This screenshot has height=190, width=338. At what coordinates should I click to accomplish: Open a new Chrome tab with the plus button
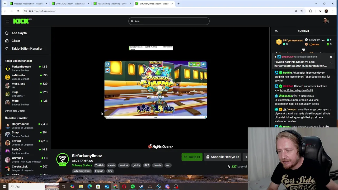click(179, 4)
